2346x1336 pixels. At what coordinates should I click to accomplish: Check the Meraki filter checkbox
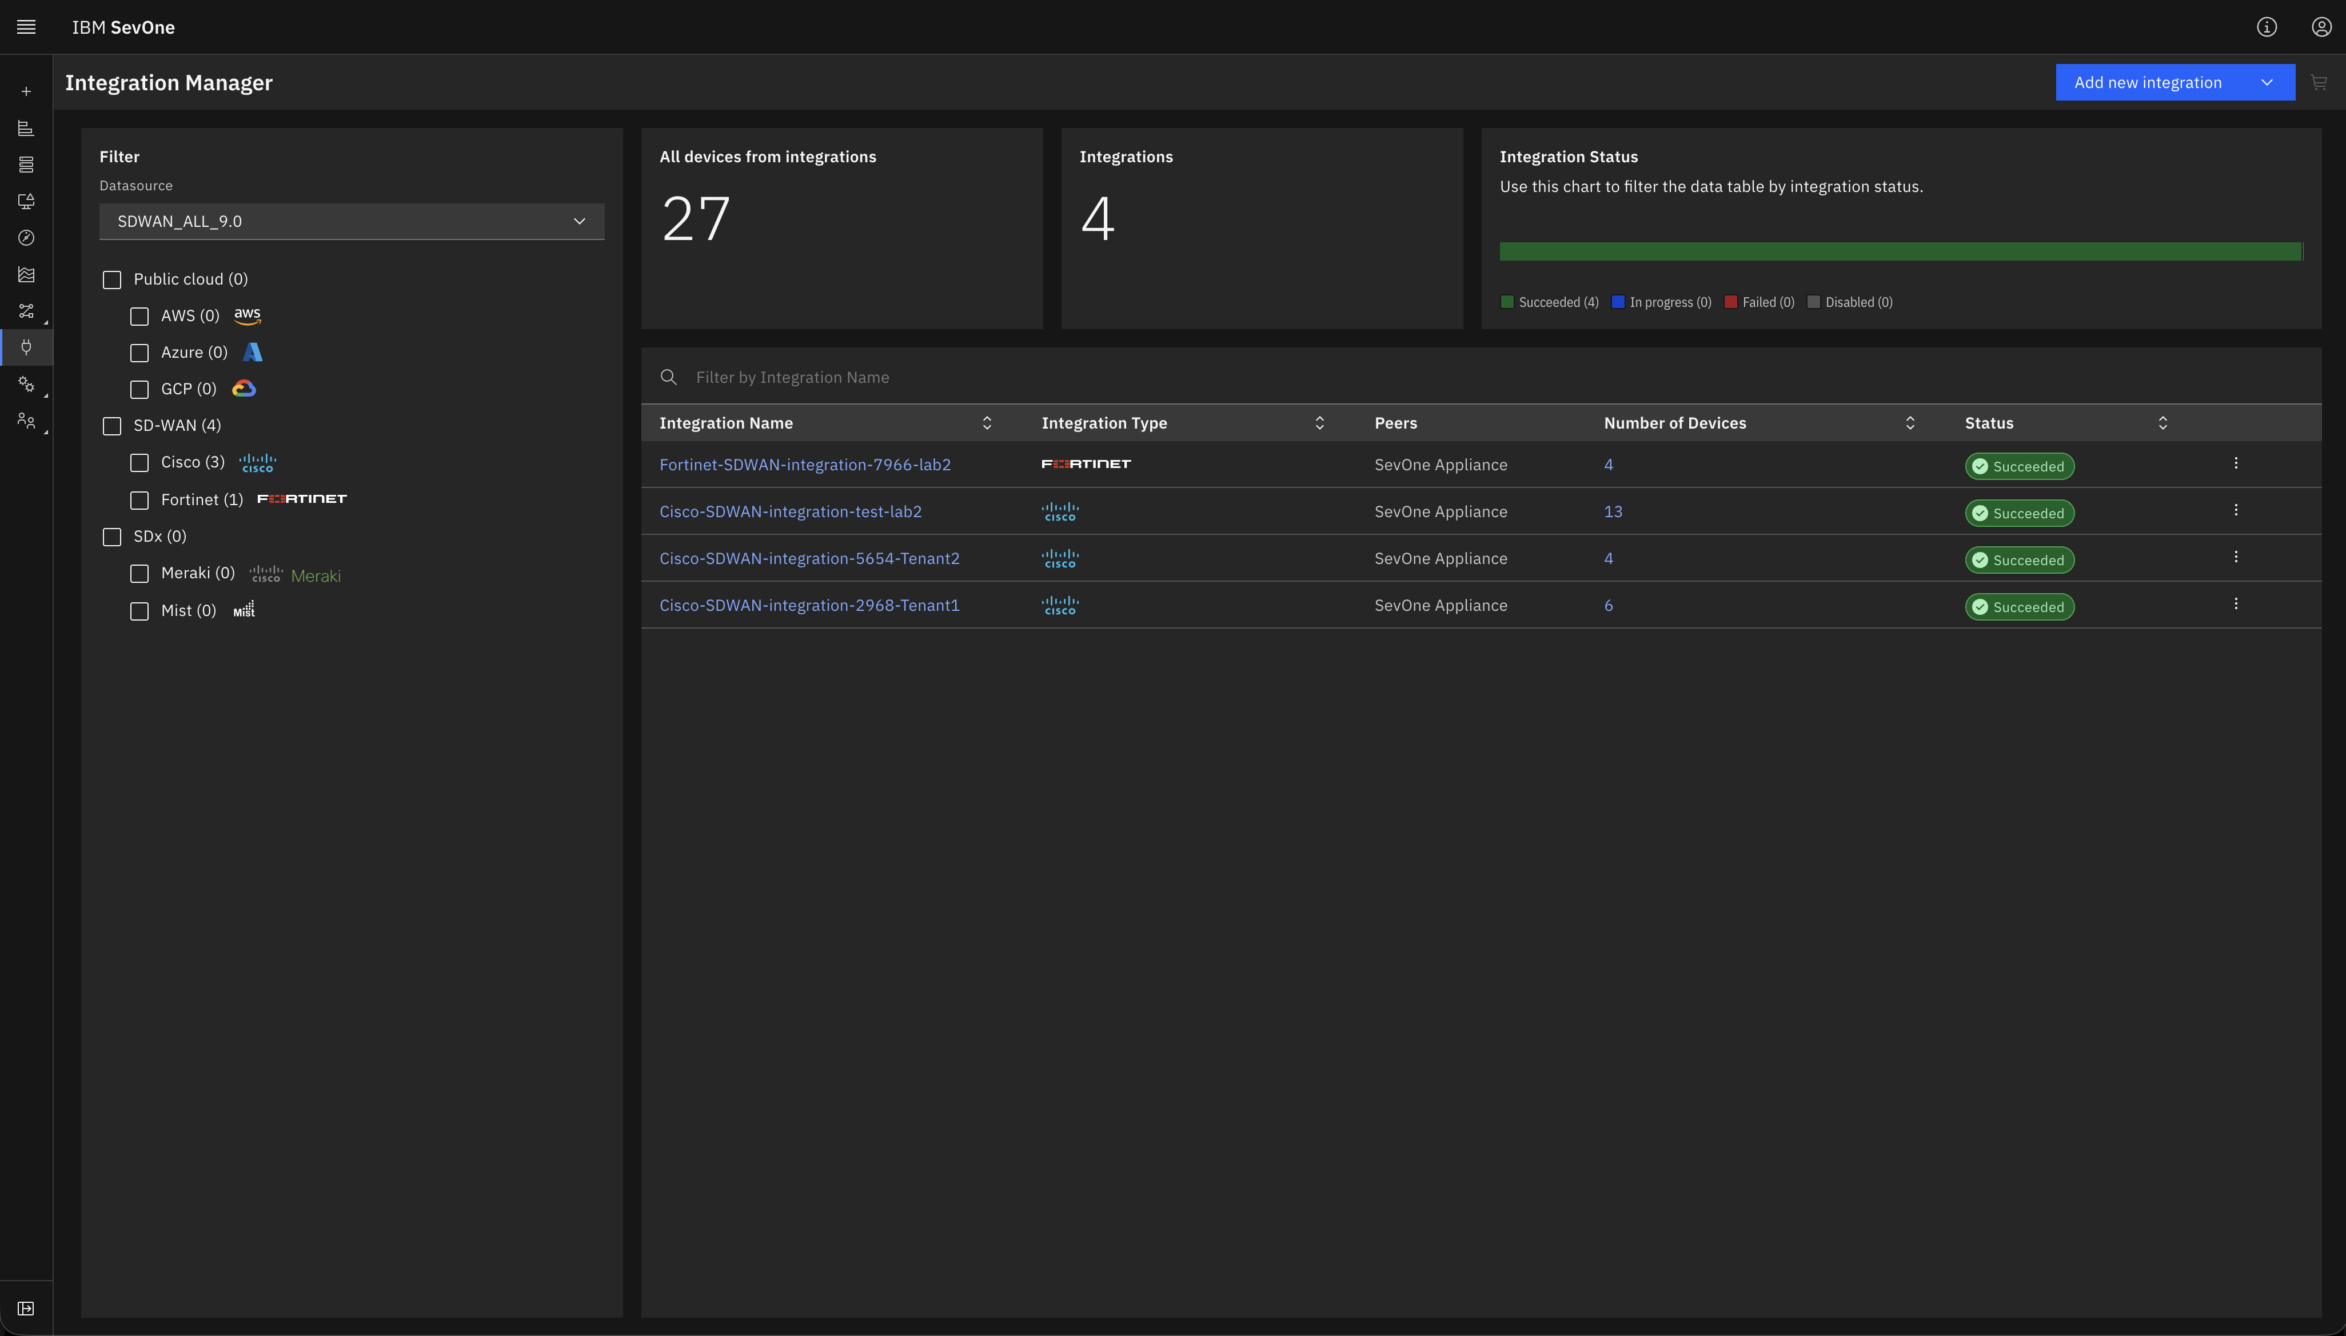tap(139, 574)
